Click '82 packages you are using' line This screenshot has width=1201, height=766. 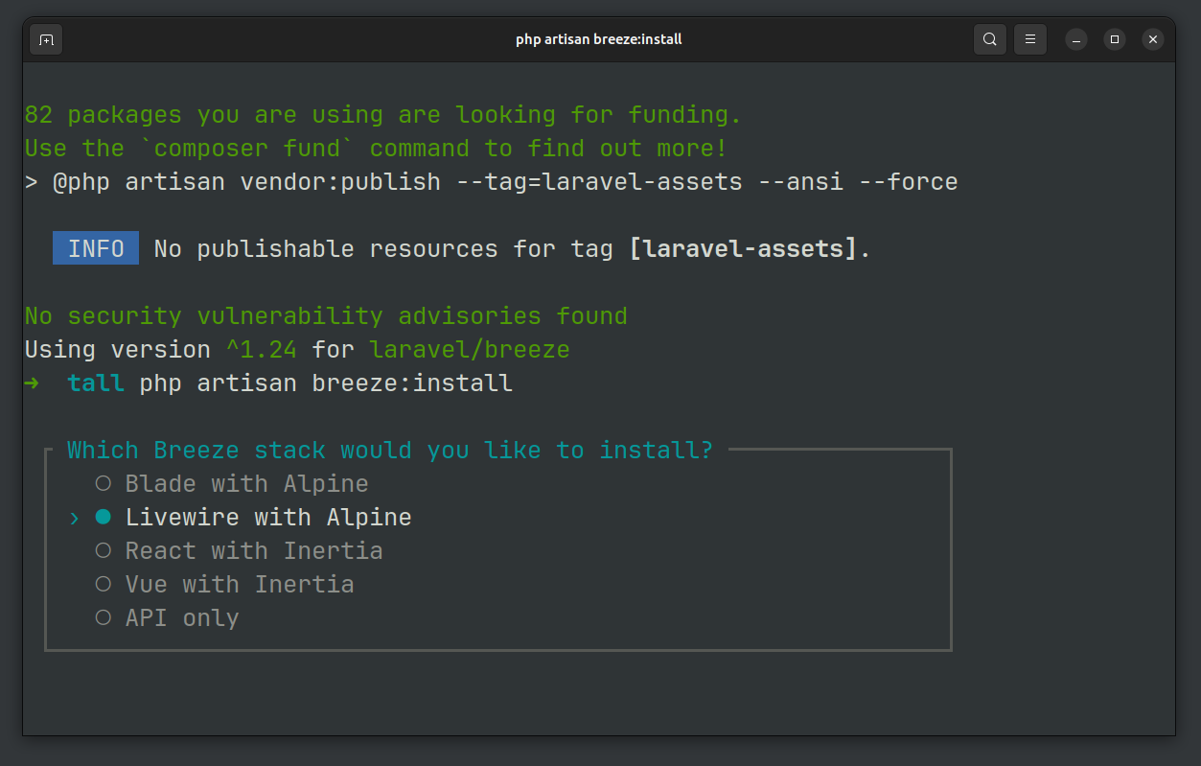click(383, 114)
